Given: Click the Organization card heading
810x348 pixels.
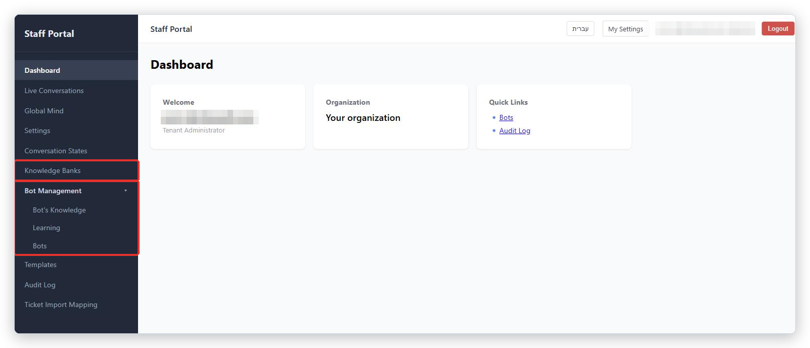Looking at the screenshot, I should 348,102.
